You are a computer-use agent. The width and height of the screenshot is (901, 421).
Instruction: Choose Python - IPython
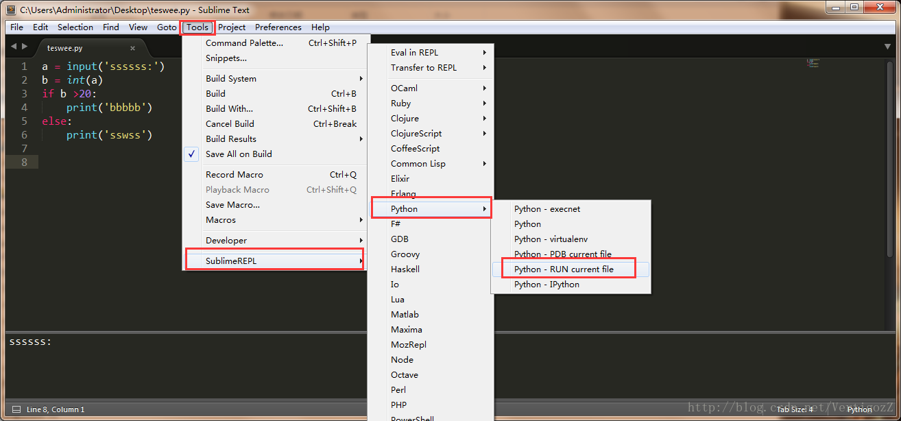(571, 285)
